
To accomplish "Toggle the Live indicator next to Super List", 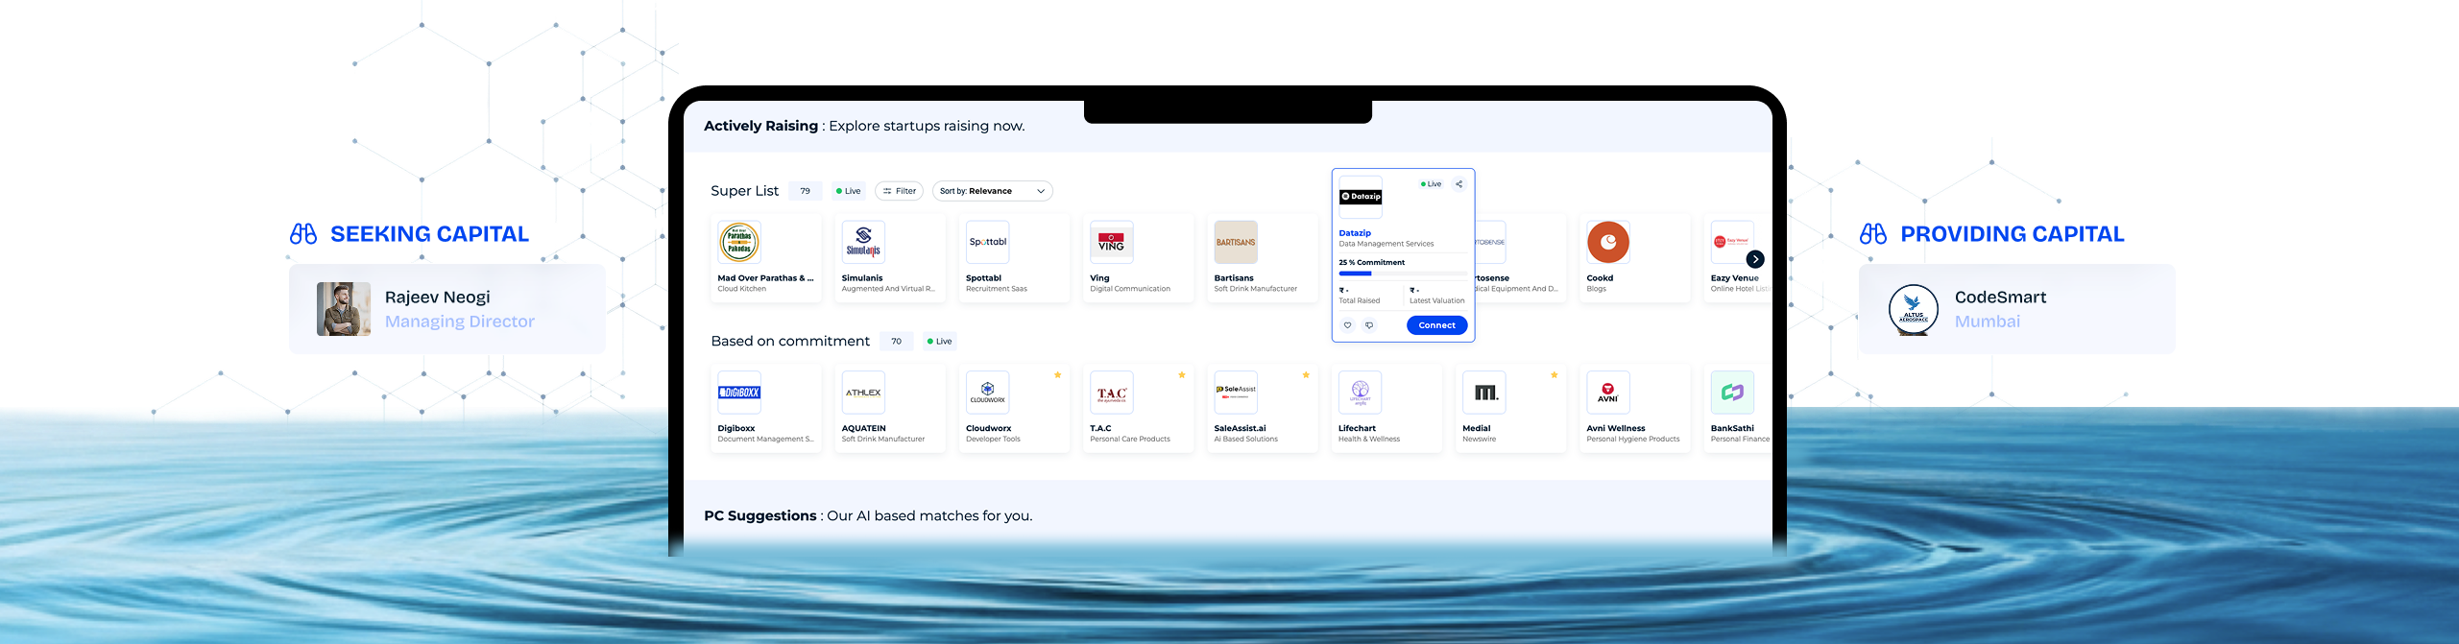I will pos(848,191).
